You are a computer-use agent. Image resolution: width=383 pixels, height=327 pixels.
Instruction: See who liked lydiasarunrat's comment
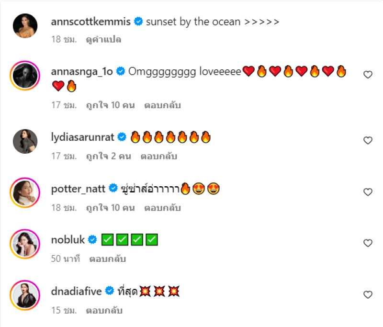[109, 156]
